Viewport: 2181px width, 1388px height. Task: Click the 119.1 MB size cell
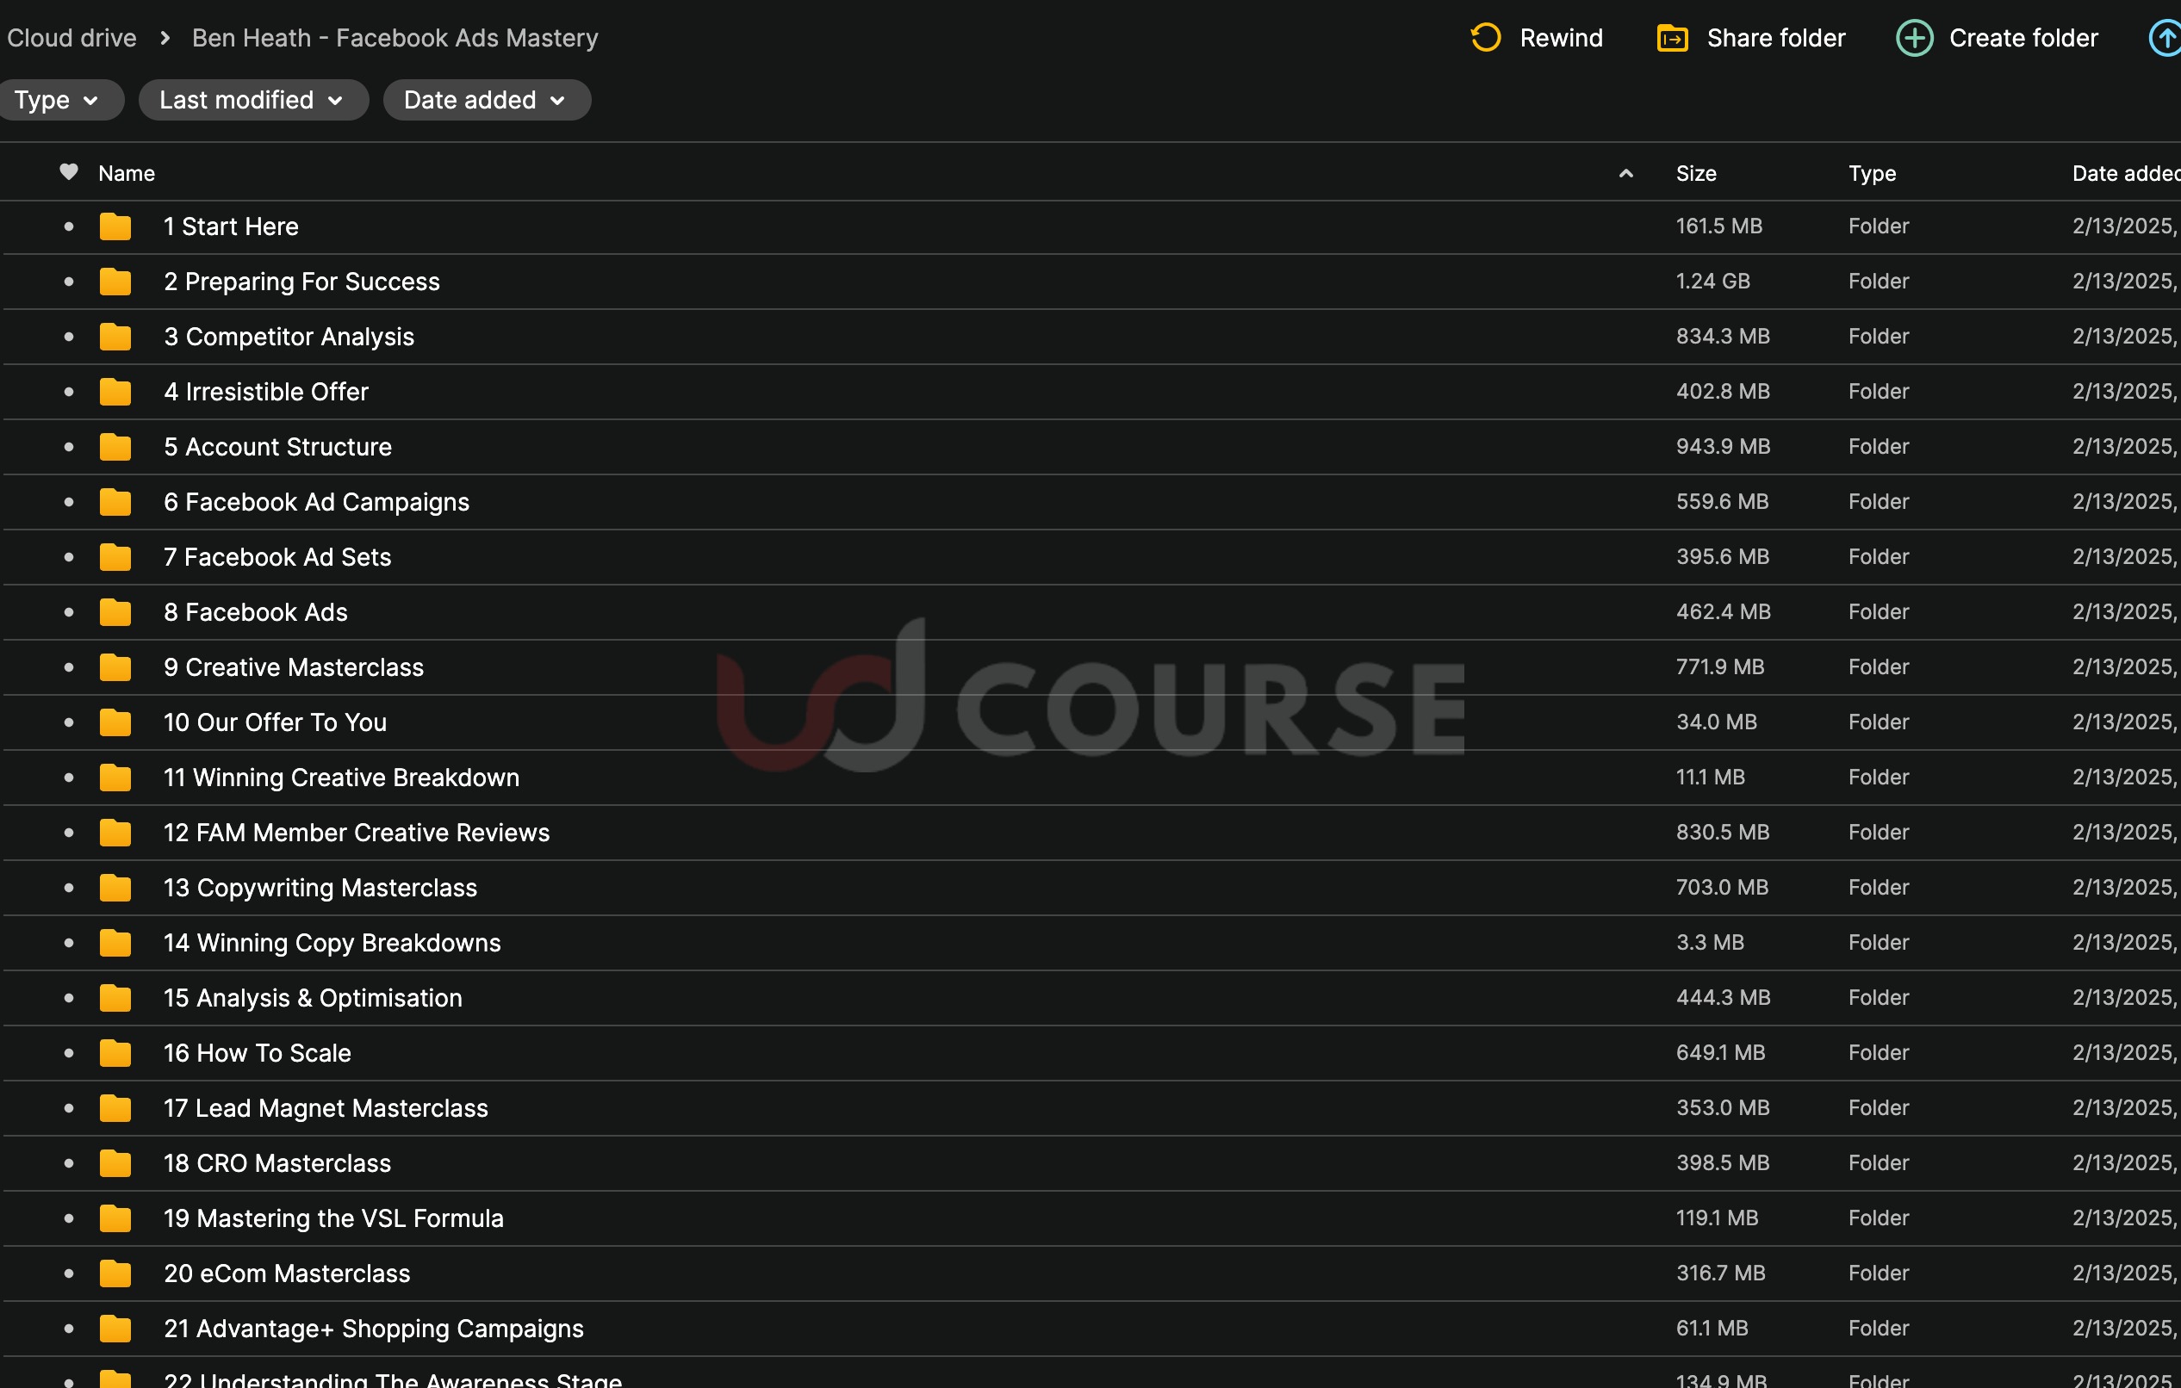1718,1218
